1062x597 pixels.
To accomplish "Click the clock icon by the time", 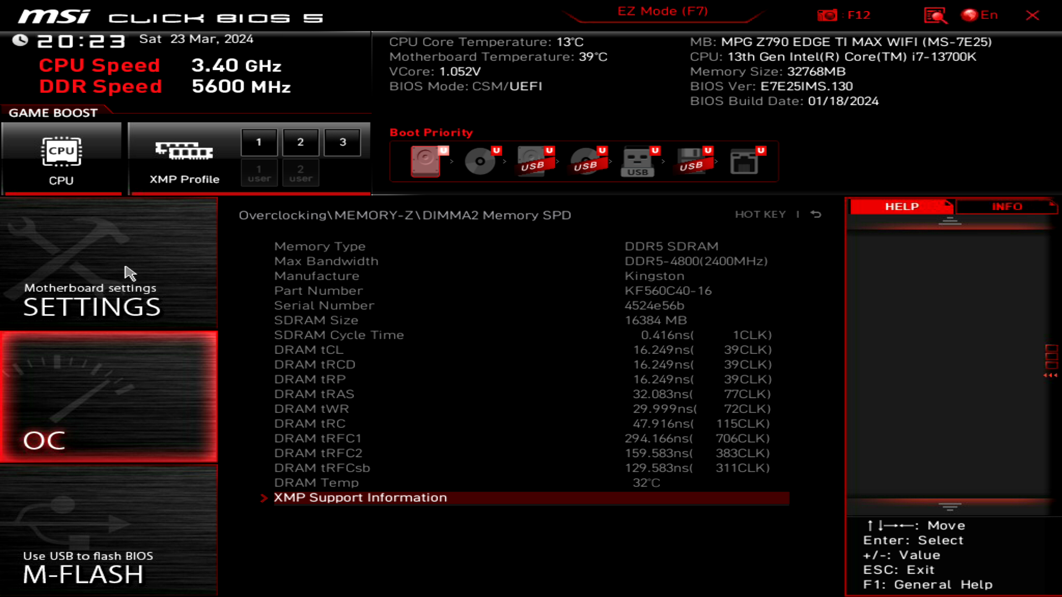I will pyautogui.click(x=20, y=40).
